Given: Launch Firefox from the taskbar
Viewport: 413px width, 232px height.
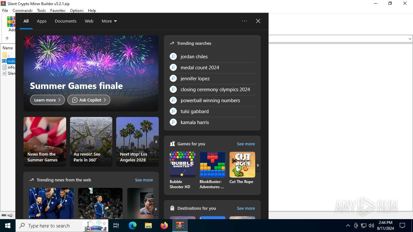Looking at the screenshot, I should (164, 226).
